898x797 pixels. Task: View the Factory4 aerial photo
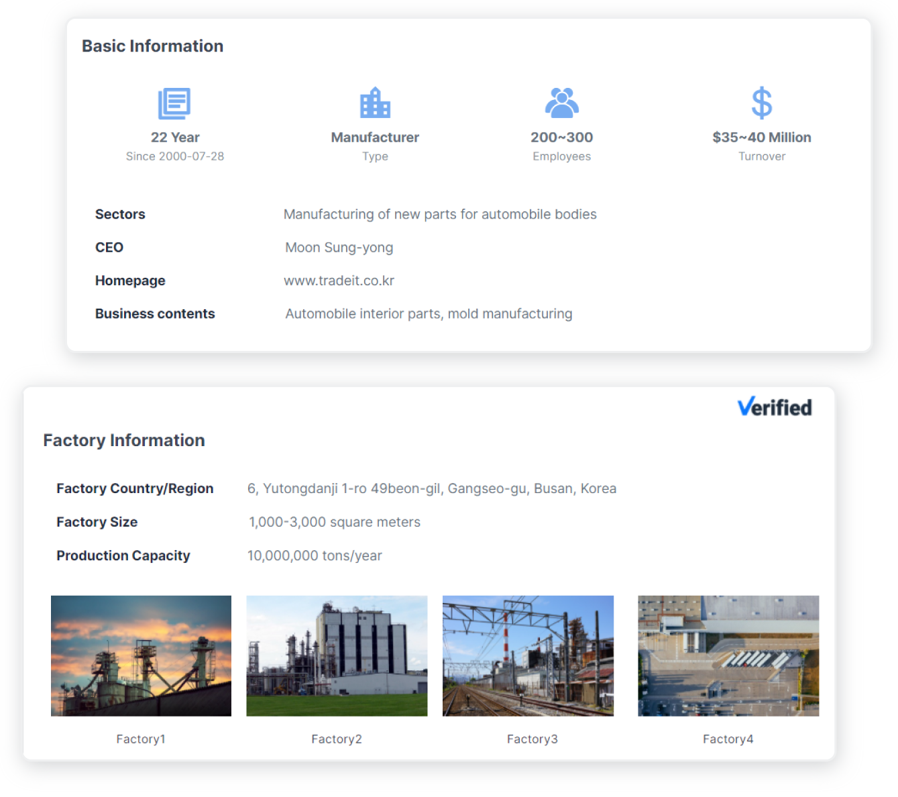pos(728,655)
